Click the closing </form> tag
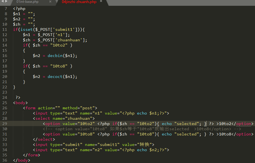 coord(31,155)
